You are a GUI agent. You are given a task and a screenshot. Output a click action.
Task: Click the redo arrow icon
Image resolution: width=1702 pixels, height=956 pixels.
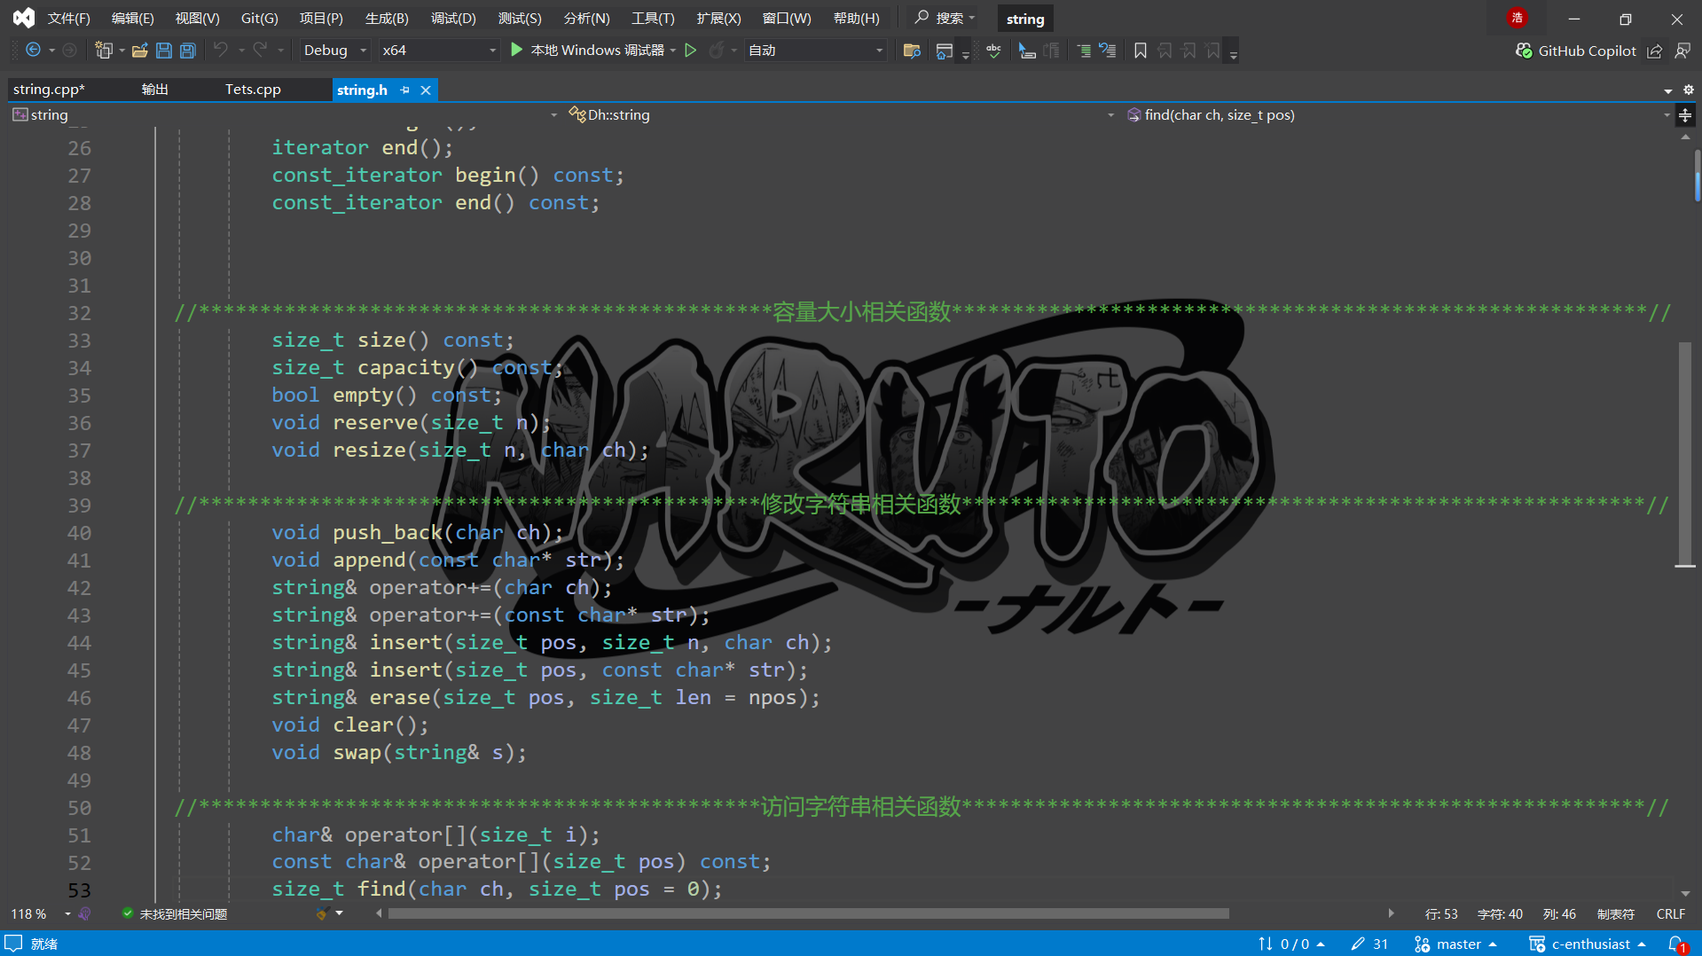260,51
